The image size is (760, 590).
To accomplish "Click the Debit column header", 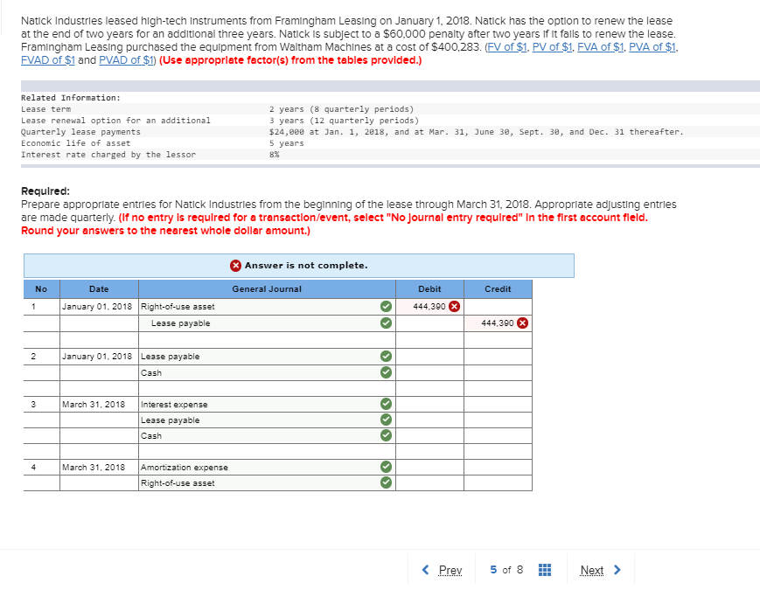I will (x=429, y=288).
